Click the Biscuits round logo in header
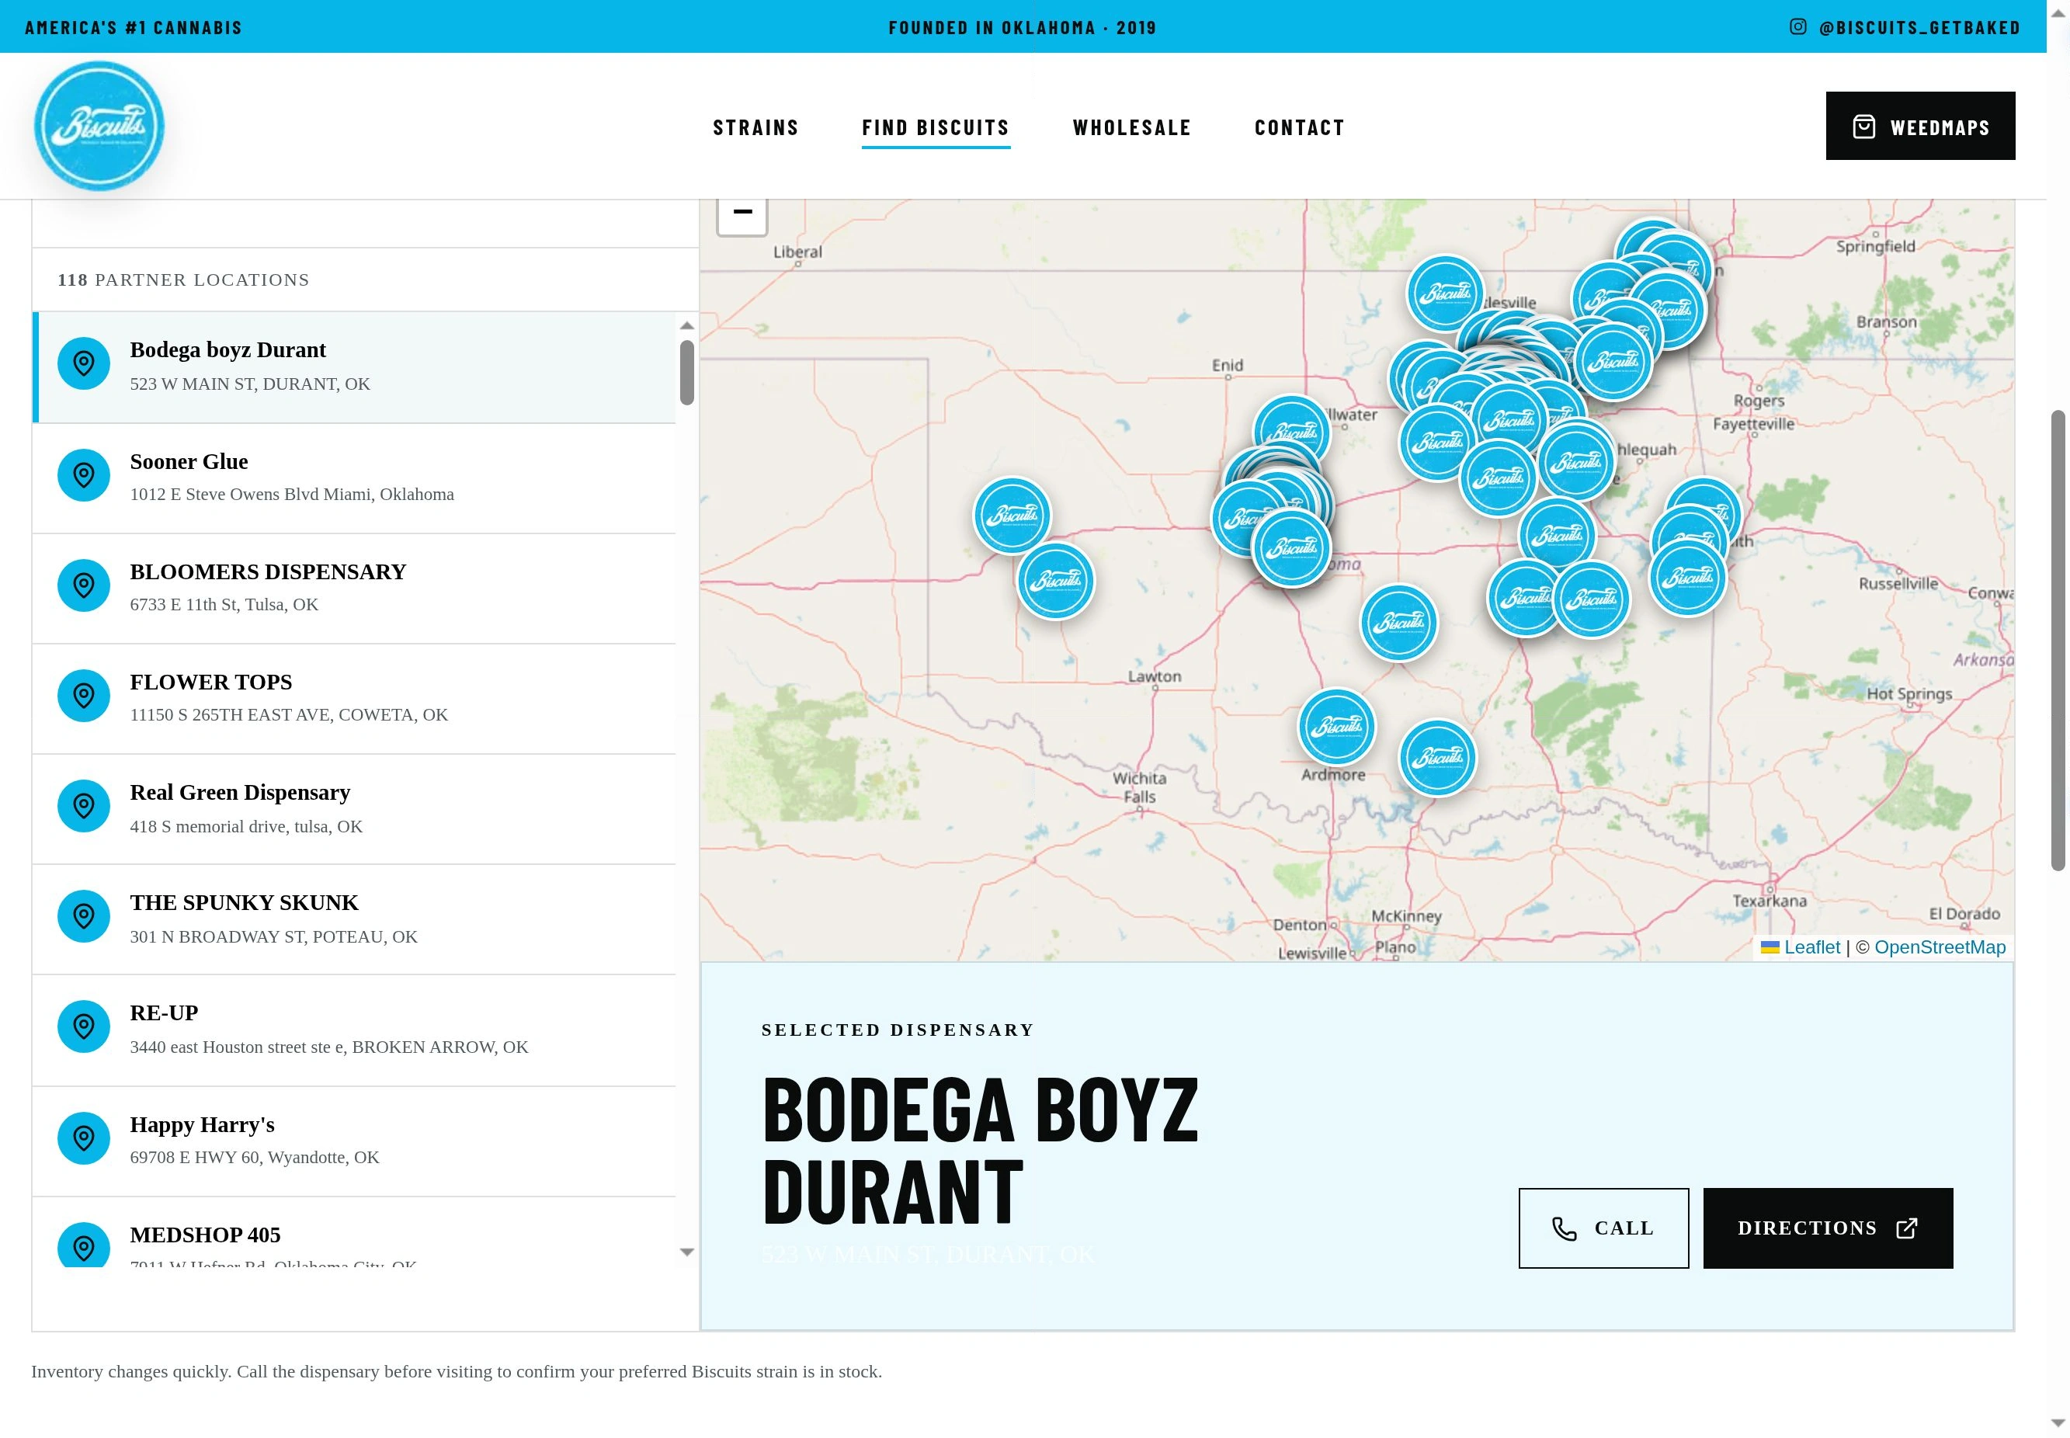2070x1438 pixels. pos(99,126)
